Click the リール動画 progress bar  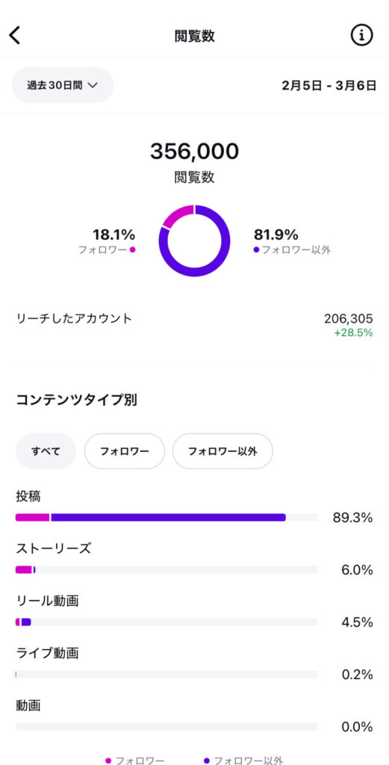167,622
